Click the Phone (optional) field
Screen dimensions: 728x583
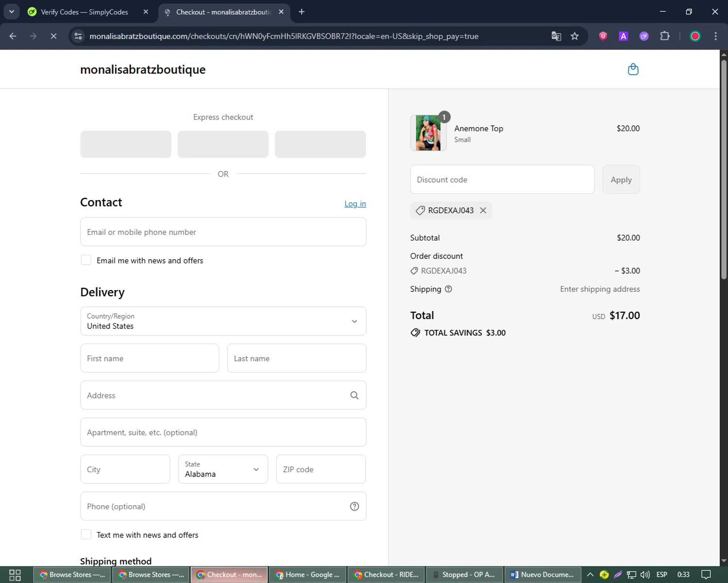[223, 506]
